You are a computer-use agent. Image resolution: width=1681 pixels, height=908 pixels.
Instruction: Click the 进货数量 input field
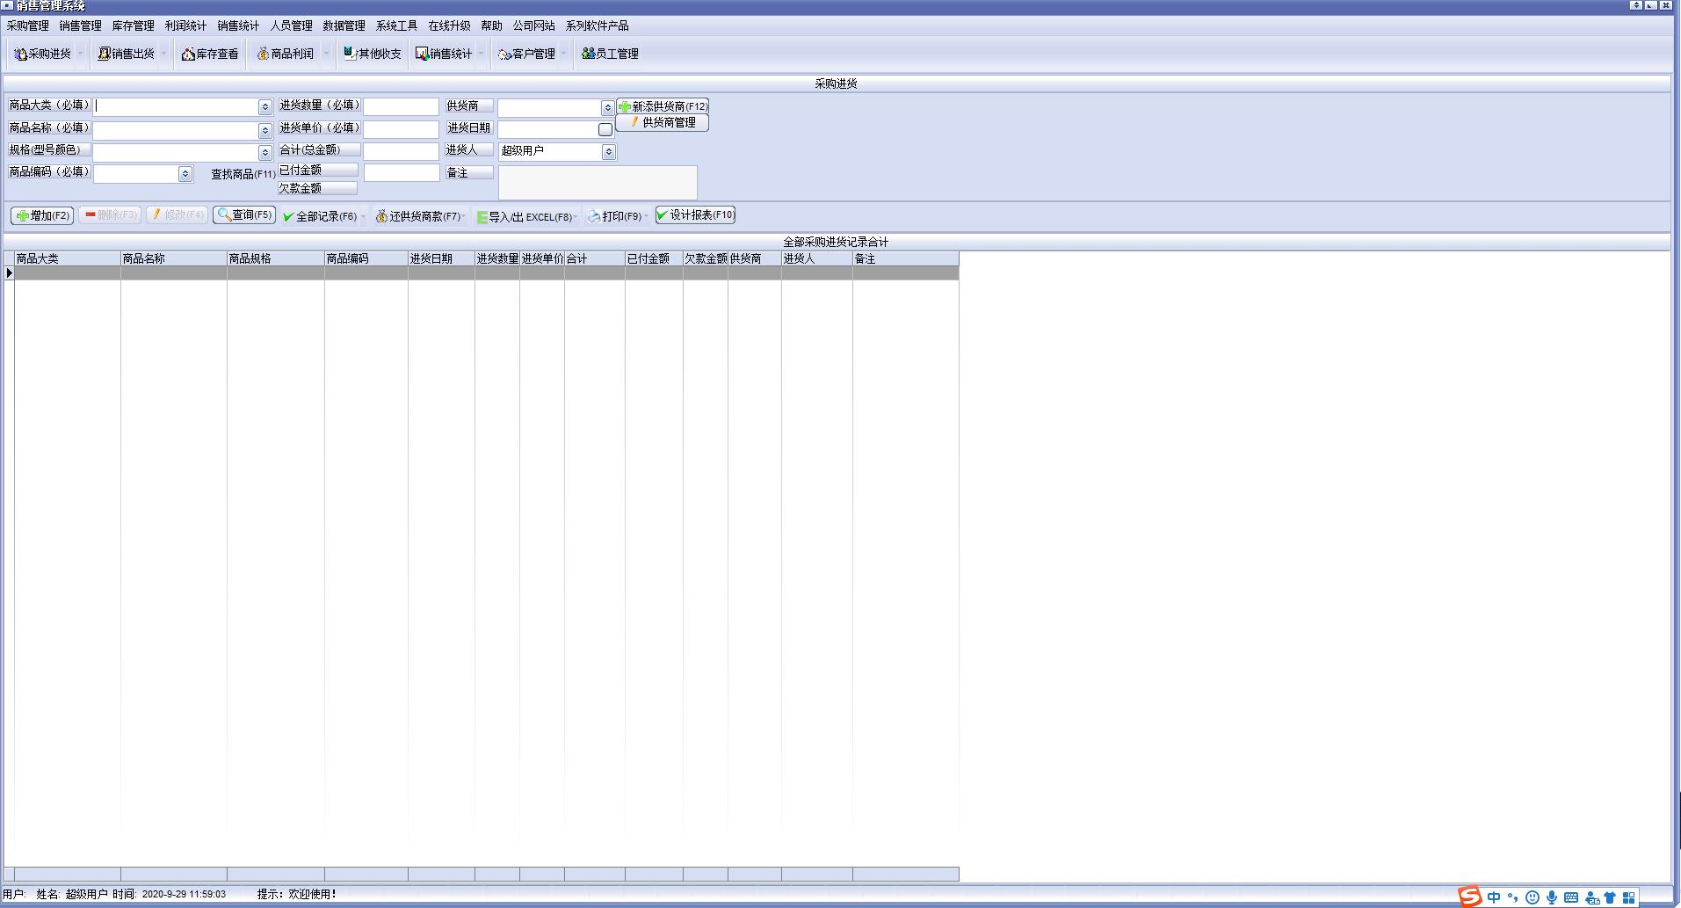401,106
